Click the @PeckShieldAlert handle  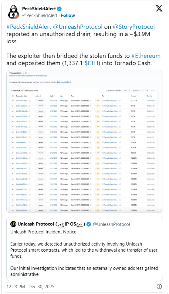40,15
